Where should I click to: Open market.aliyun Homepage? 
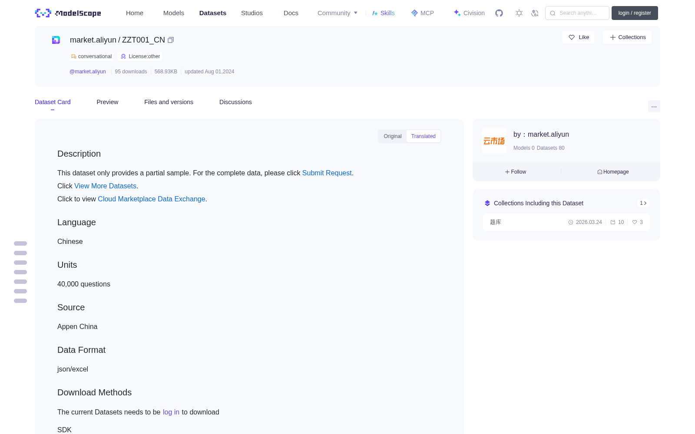click(613, 172)
